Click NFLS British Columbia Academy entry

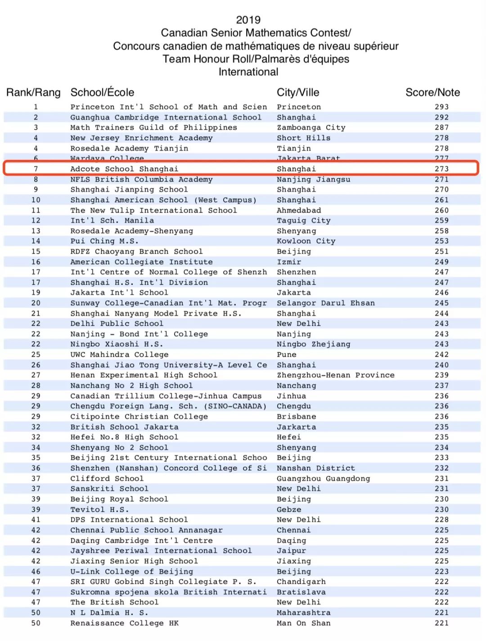[141, 179]
